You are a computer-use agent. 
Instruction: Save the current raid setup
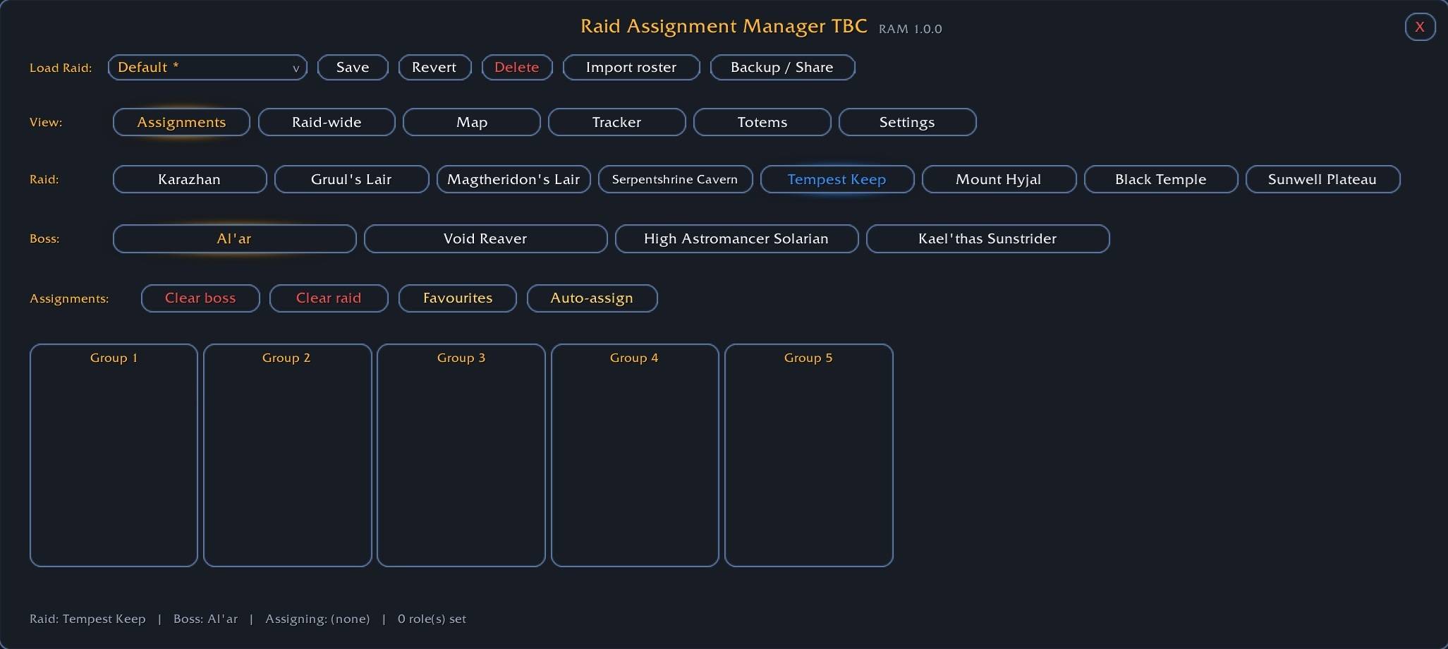353,68
